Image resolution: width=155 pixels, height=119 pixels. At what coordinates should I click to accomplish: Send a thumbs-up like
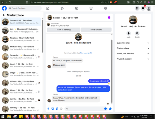pyautogui.click(x=110, y=109)
